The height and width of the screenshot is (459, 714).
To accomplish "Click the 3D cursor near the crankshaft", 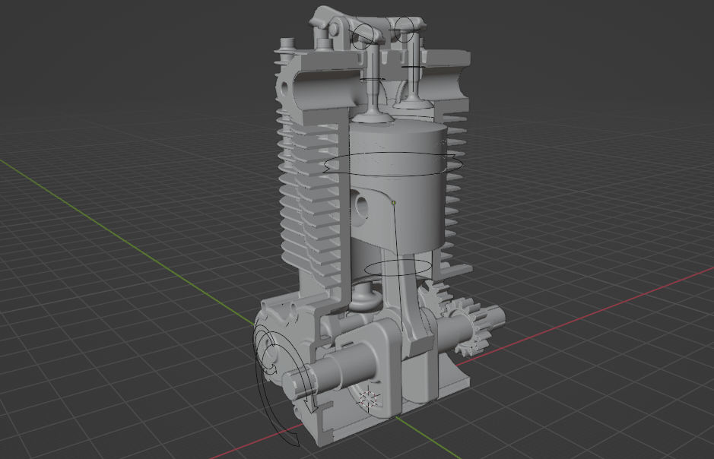I will pyautogui.click(x=368, y=398).
